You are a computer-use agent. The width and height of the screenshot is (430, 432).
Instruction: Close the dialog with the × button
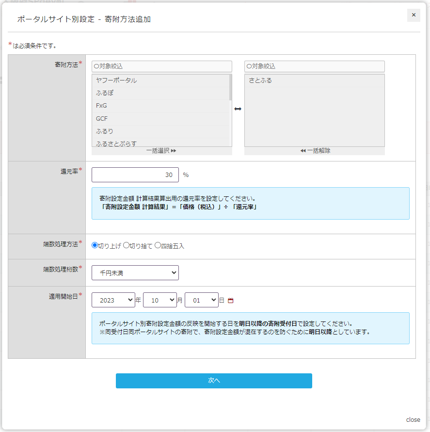(x=414, y=15)
